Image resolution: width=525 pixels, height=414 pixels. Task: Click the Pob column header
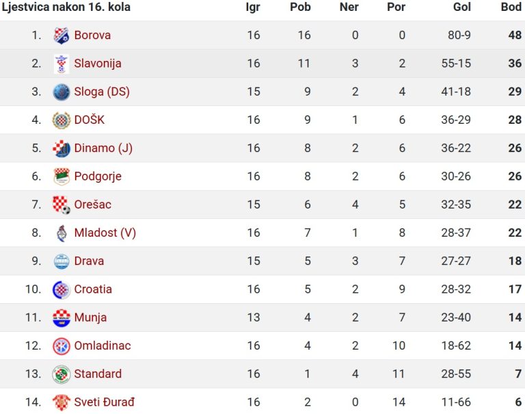click(x=300, y=7)
